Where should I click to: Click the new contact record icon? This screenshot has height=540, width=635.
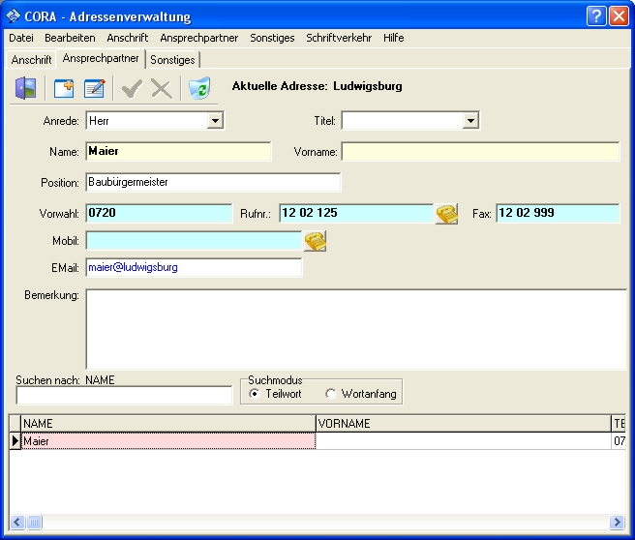pos(64,89)
